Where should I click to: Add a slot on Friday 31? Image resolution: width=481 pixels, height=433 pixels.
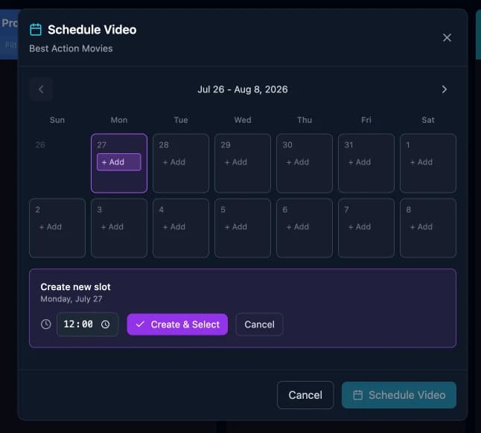coord(360,162)
